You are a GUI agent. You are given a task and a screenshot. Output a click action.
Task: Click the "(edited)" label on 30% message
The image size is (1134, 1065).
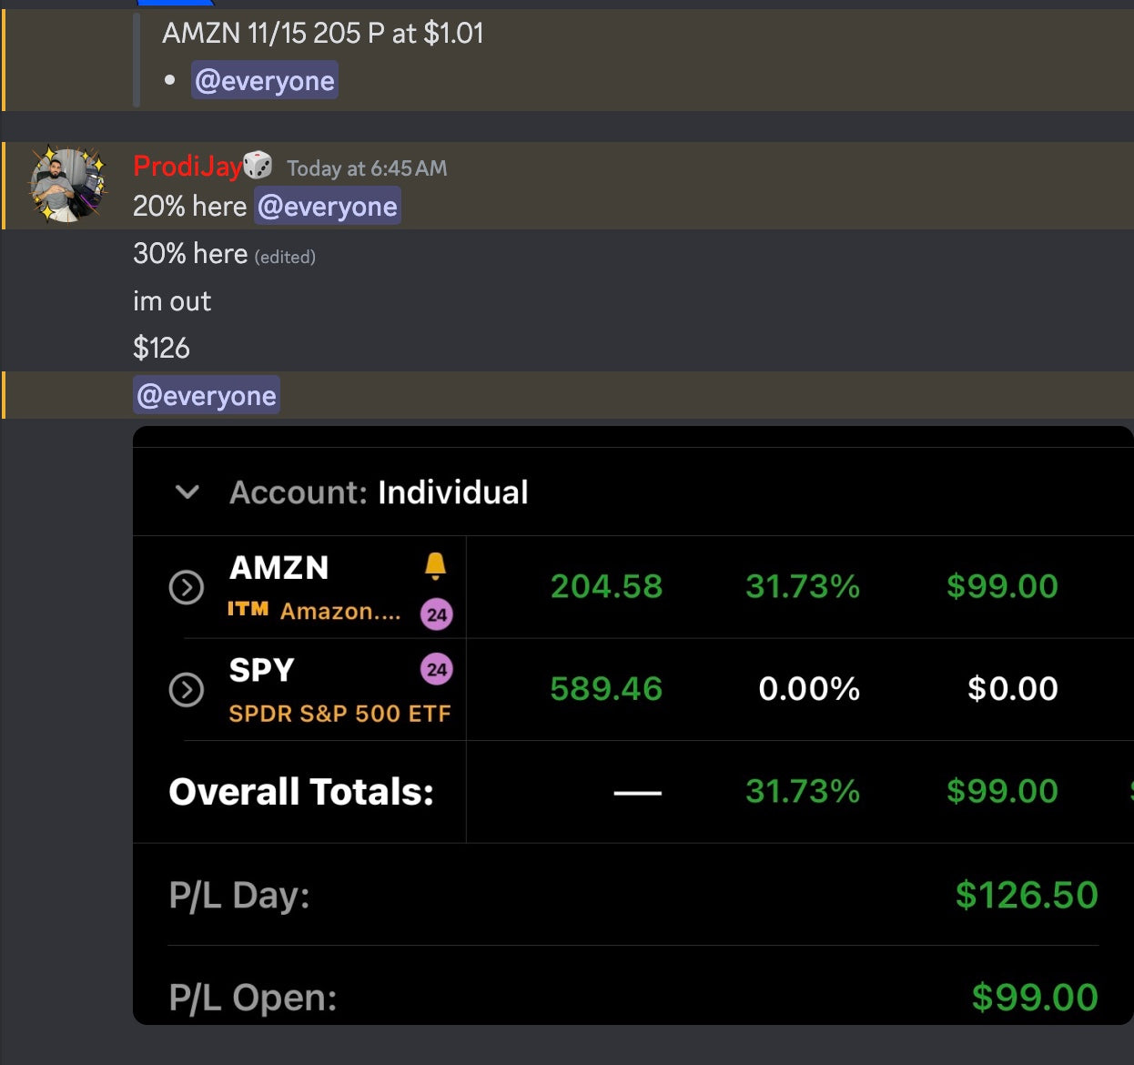click(x=285, y=257)
